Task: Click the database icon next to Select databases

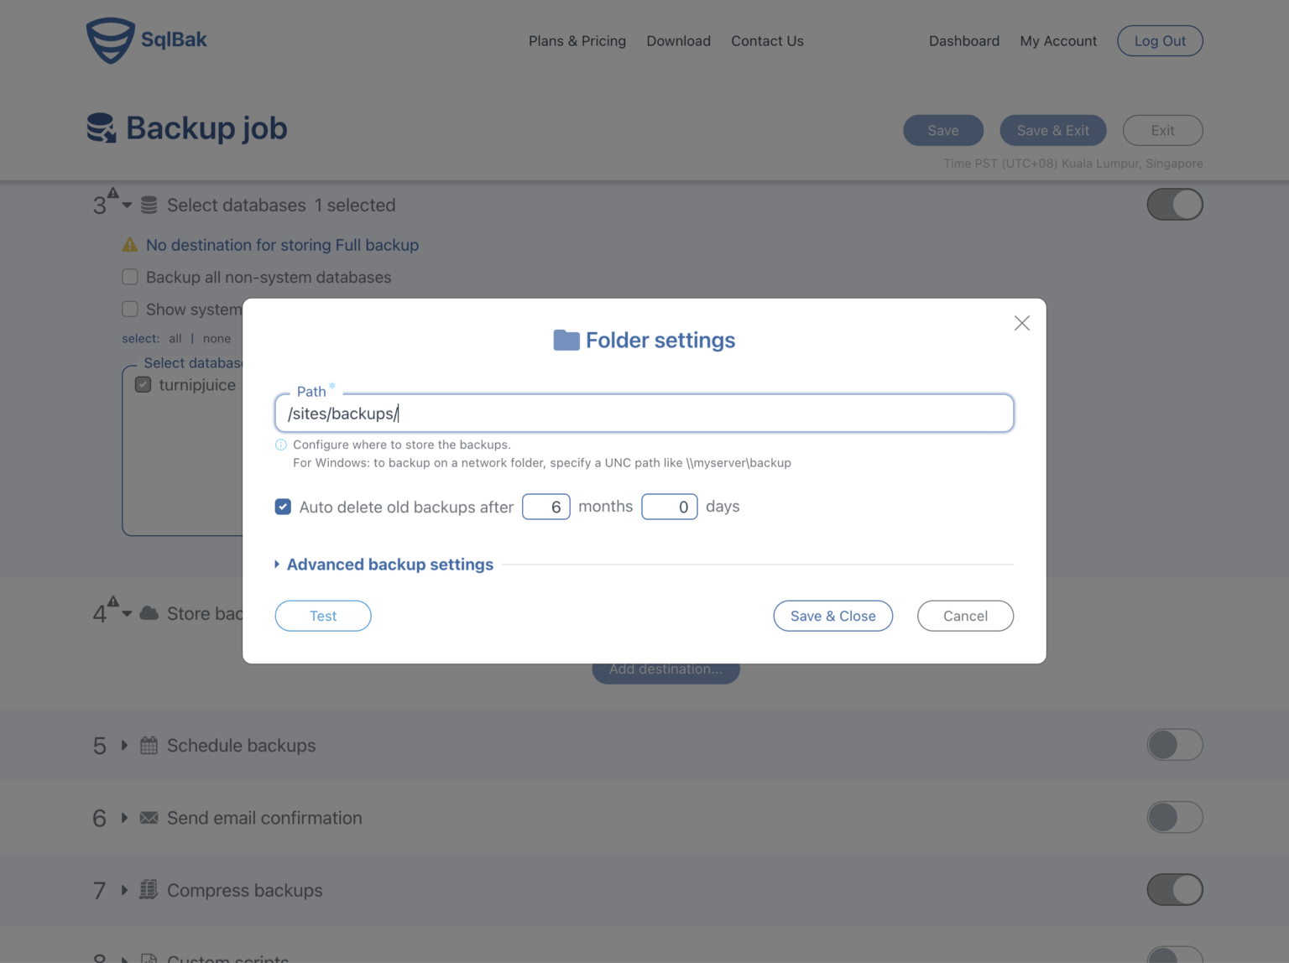Action: (149, 204)
